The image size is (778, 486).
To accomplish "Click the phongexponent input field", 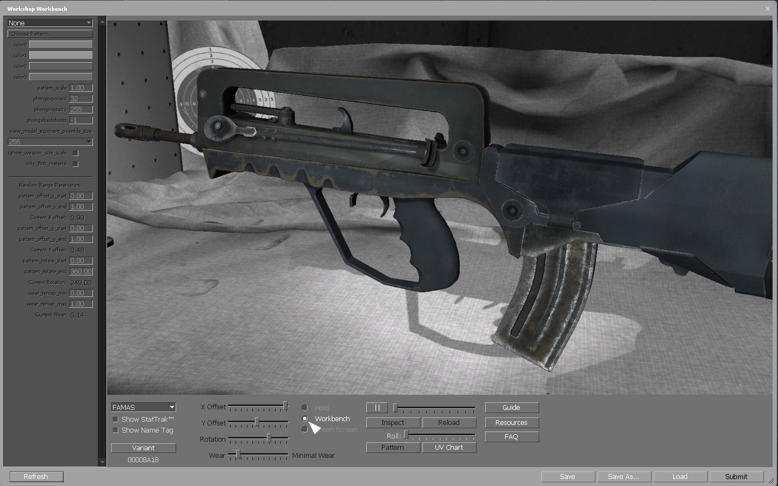I will click(x=81, y=99).
